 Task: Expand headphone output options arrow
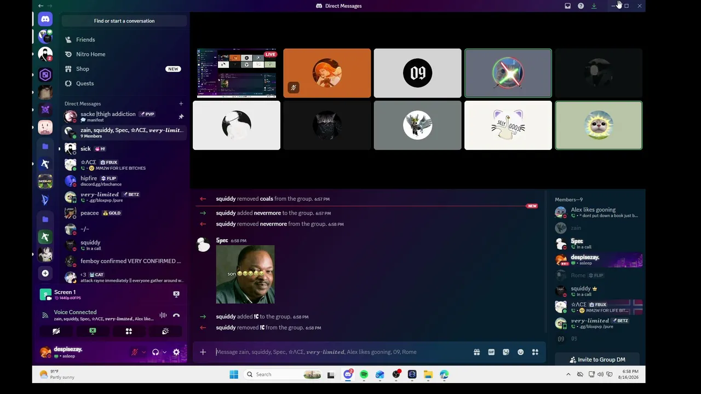coord(164,352)
